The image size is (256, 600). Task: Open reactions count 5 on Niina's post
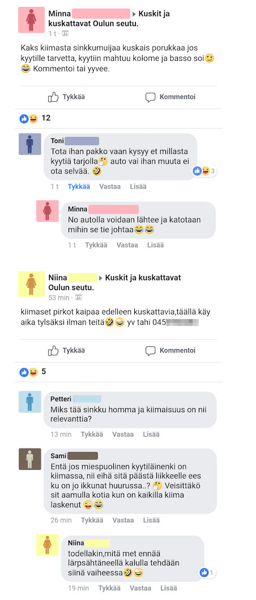tap(33, 372)
